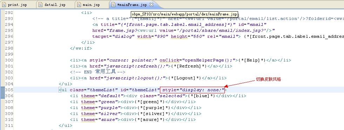Image resolution: width=344 pixels, height=130 pixels.
Task: Close the mainFrame.jsp tab with X icon
Action: point(151,5)
